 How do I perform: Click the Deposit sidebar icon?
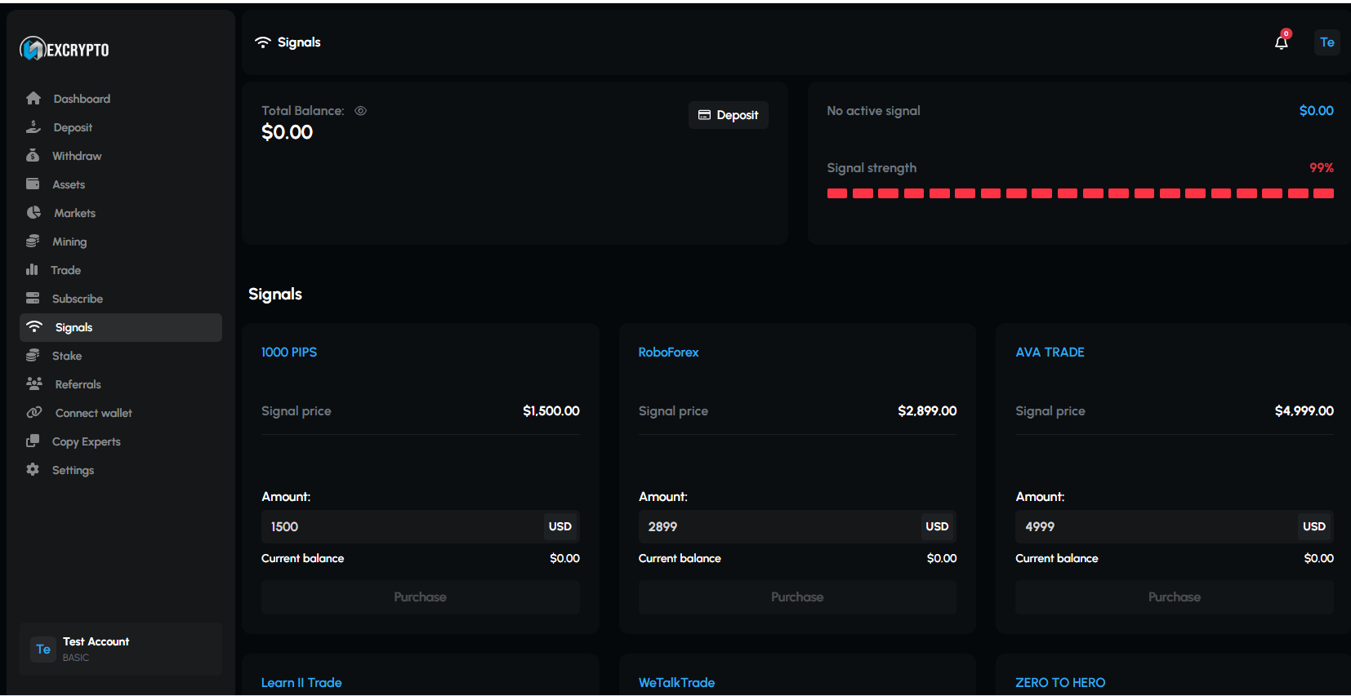coord(33,126)
